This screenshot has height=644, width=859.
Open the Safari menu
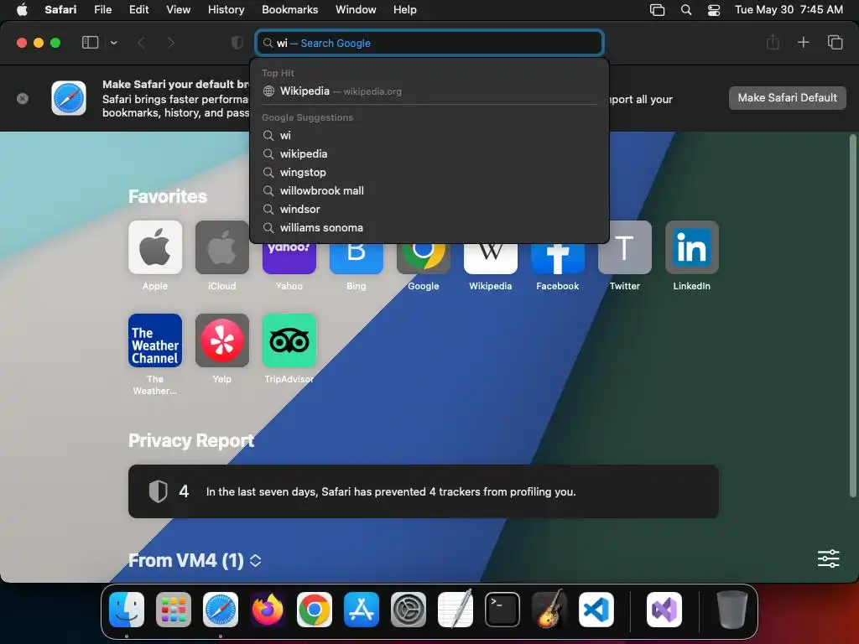(60, 10)
